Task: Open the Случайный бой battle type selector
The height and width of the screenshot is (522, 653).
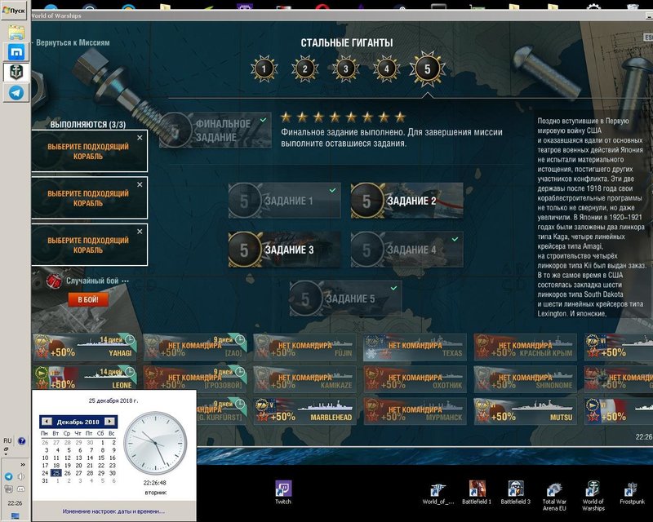Action: point(97,281)
